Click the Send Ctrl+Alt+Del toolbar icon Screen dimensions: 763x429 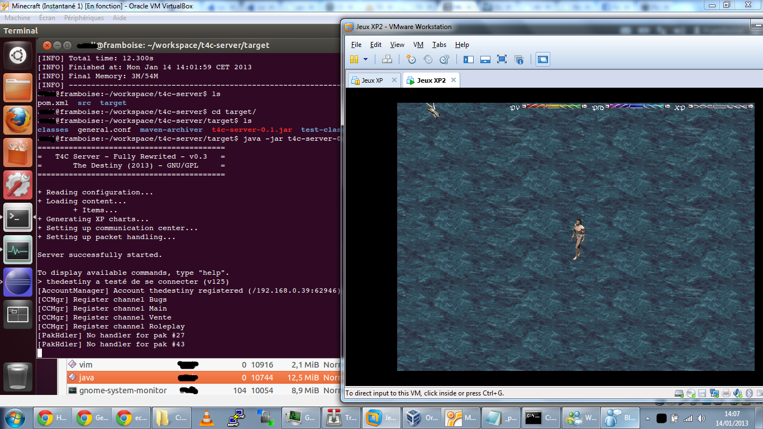pyautogui.click(x=387, y=59)
